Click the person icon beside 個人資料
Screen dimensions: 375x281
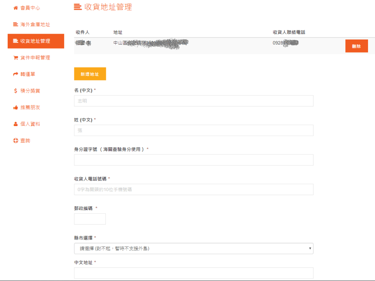[15, 124]
